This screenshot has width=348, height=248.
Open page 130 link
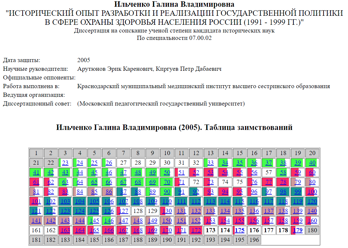coord(167,211)
